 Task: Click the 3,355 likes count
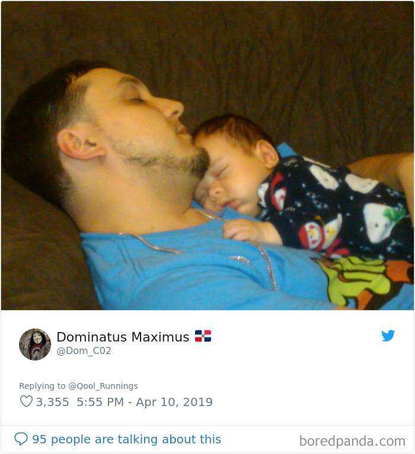tap(53, 402)
